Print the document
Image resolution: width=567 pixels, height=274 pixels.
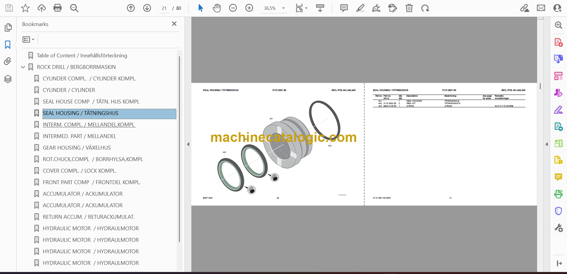coord(58,8)
